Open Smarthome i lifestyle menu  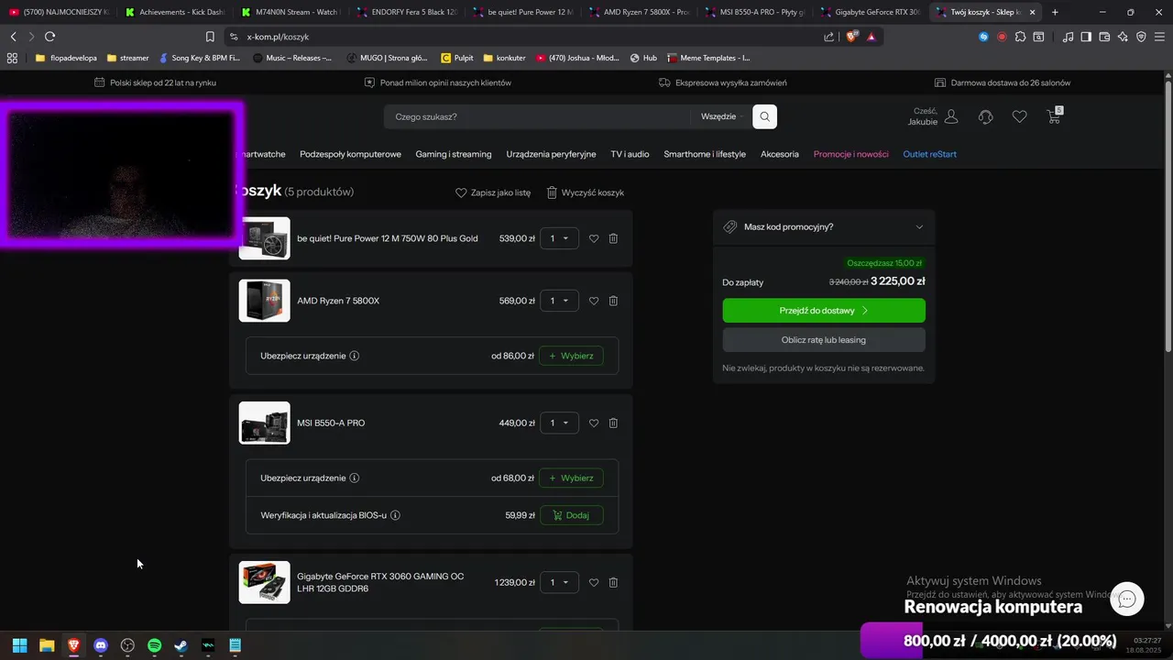click(705, 154)
